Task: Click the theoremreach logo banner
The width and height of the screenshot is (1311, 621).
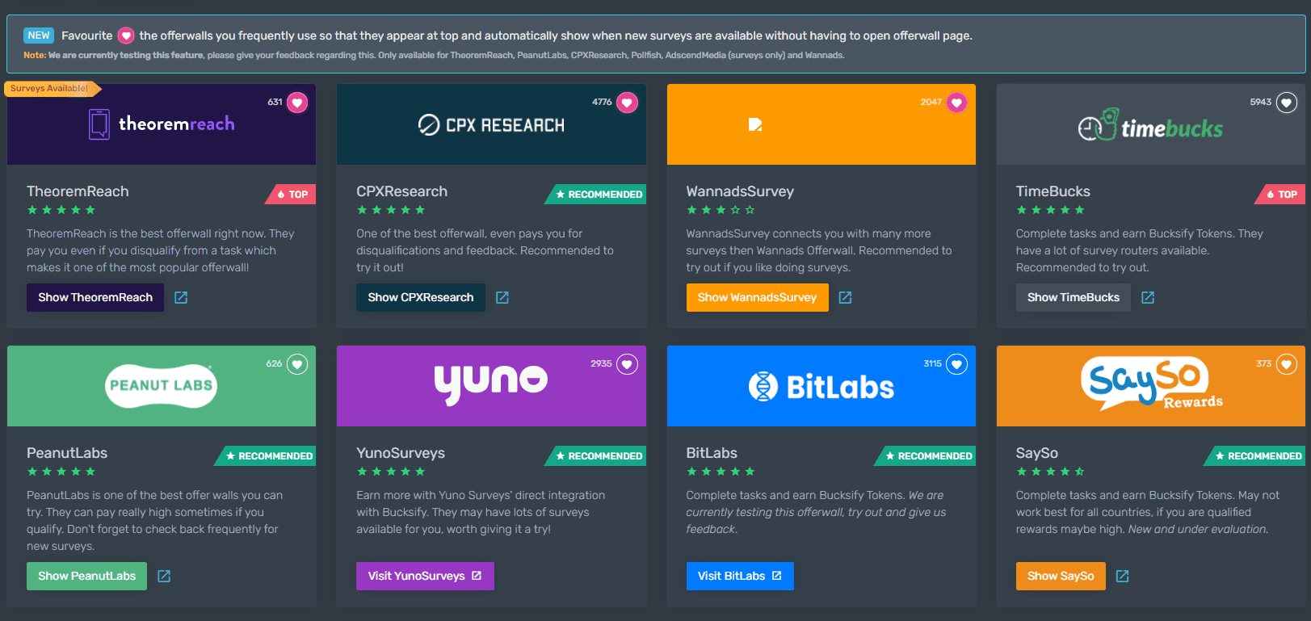Action: point(162,124)
